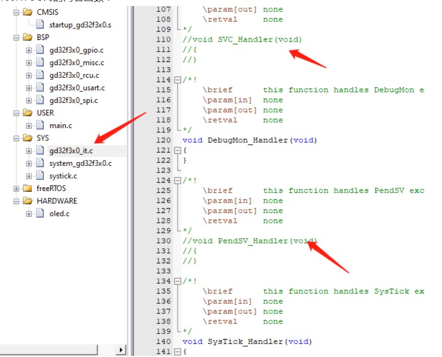This screenshot has width=442, height=357.
Task: Select the freeRTOS group label
Action: point(52,188)
